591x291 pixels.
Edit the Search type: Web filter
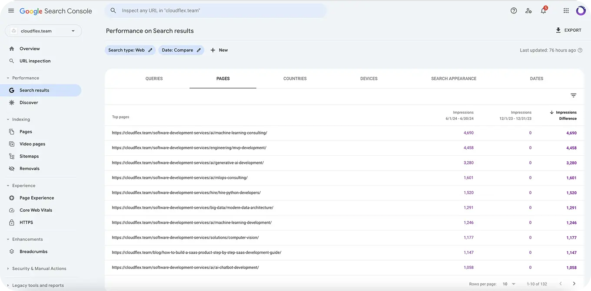(x=130, y=50)
